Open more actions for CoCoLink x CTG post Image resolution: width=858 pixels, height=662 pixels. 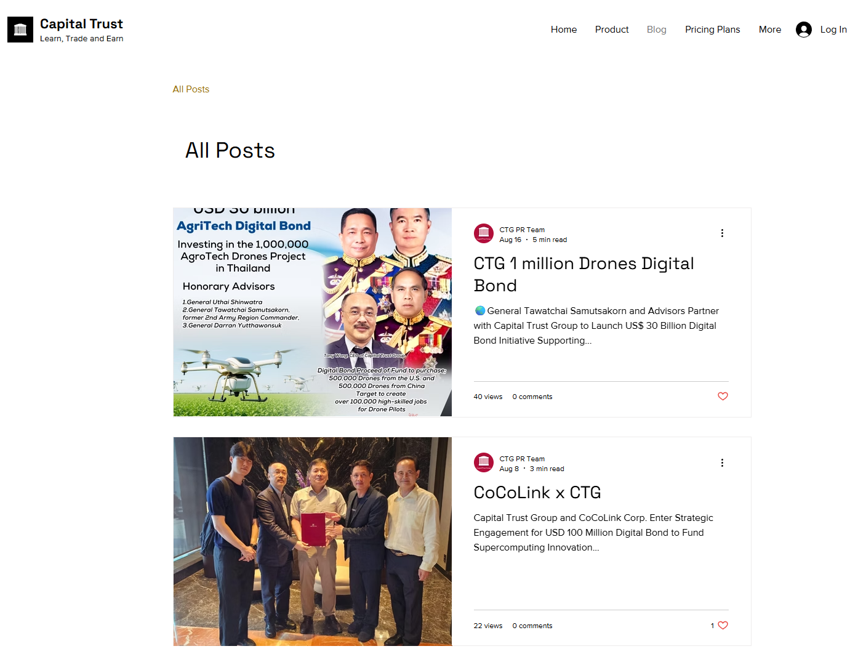click(x=722, y=463)
